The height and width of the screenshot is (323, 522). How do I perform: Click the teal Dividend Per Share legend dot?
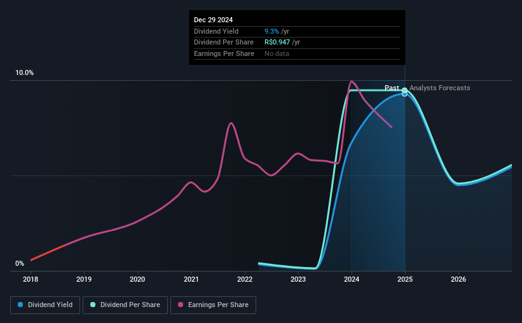click(93, 305)
